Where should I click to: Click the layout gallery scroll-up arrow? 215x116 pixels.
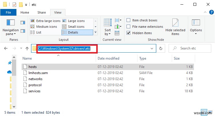[x=96, y=21]
